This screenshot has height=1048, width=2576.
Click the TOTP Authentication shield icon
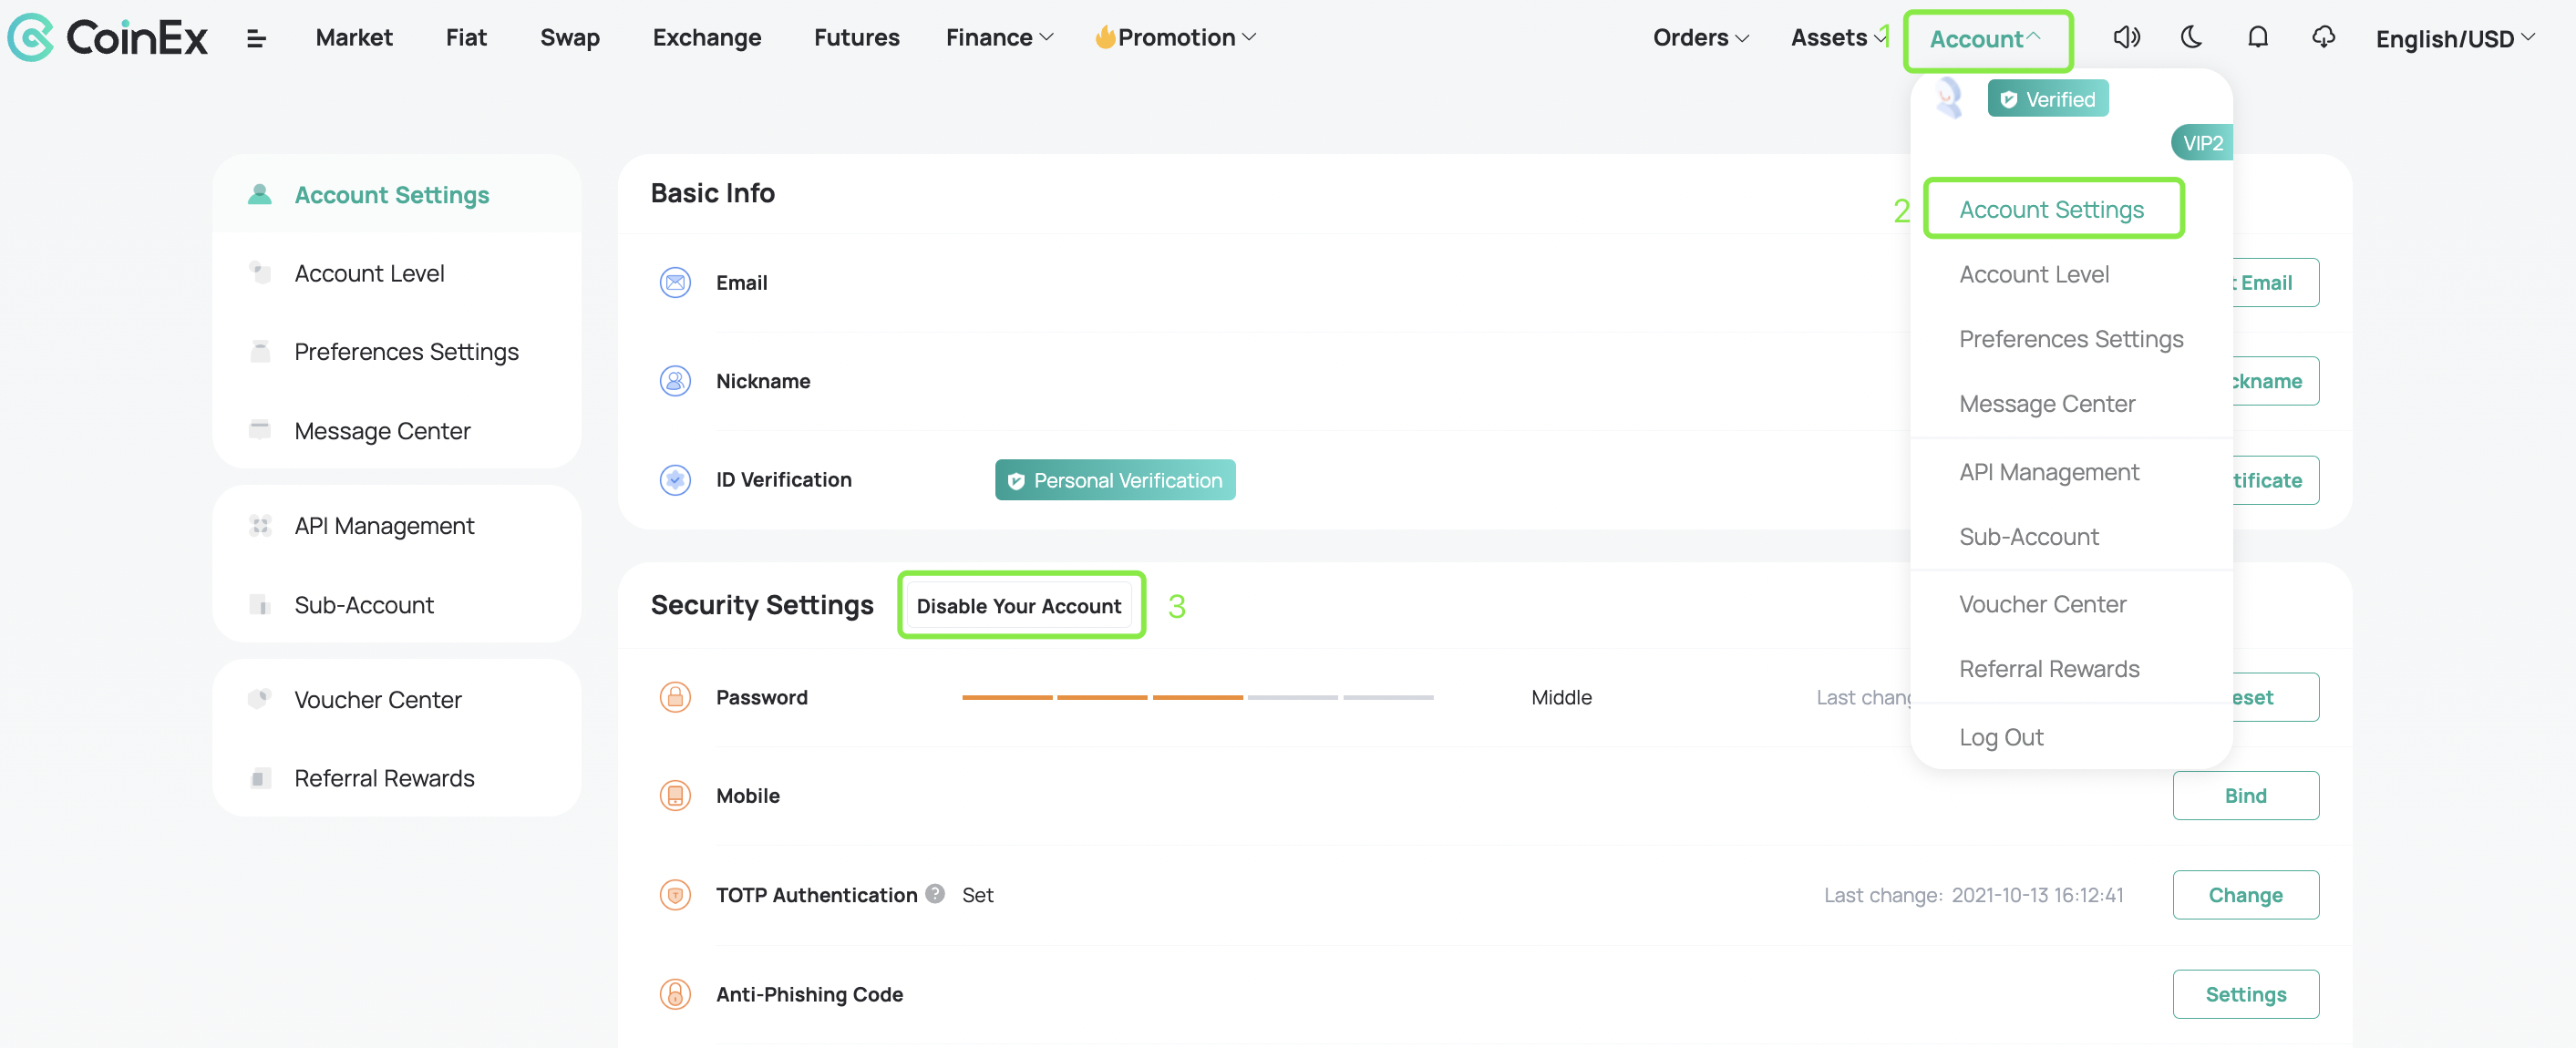(x=676, y=895)
